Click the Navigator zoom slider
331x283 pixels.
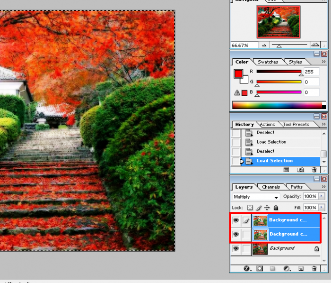[x=289, y=45]
